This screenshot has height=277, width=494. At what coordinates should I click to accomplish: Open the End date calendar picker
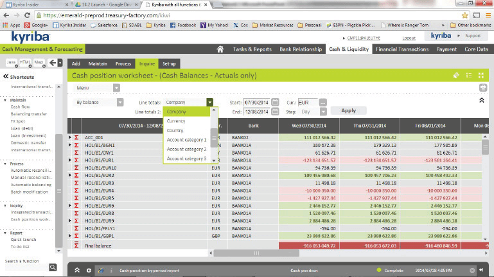[275, 111]
